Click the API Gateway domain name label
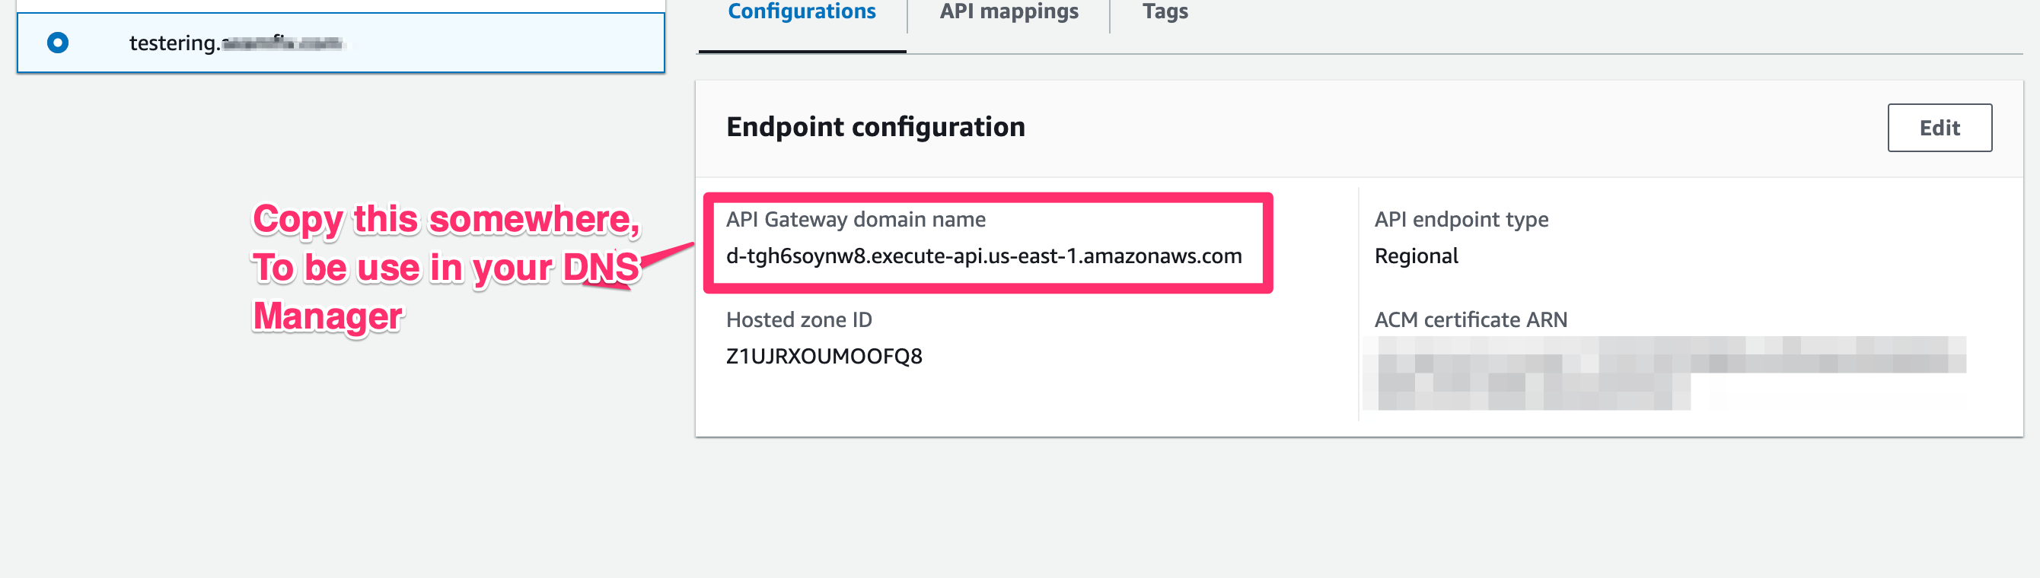This screenshot has width=2040, height=578. pos(856,220)
